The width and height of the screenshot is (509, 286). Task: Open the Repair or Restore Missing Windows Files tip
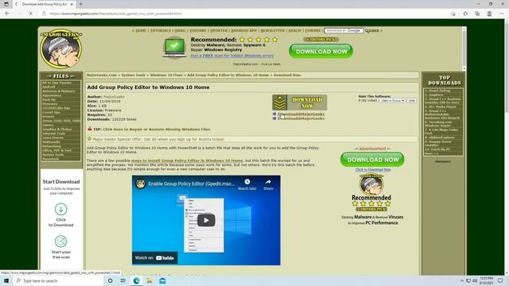157,129
